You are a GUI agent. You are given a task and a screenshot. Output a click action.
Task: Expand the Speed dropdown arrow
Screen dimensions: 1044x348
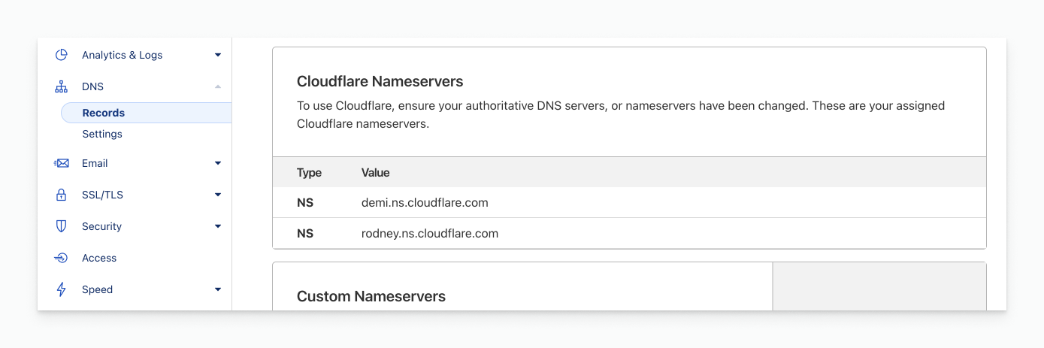[218, 289]
